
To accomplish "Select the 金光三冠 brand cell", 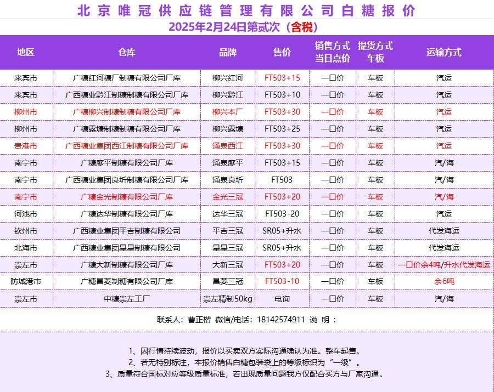I will click(228, 197).
